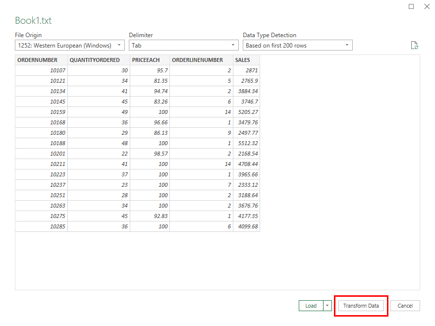
Task: Click order number cell 10263
Action: point(41,206)
